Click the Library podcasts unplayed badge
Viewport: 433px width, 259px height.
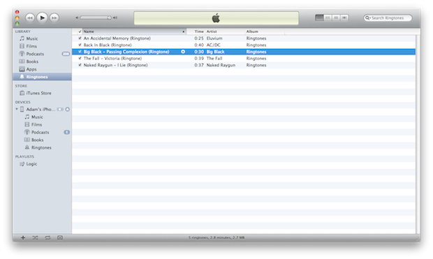pos(66,54)
